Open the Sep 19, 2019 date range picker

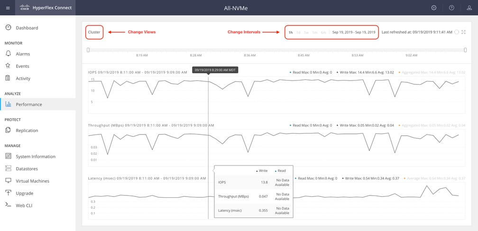(354, 32)
